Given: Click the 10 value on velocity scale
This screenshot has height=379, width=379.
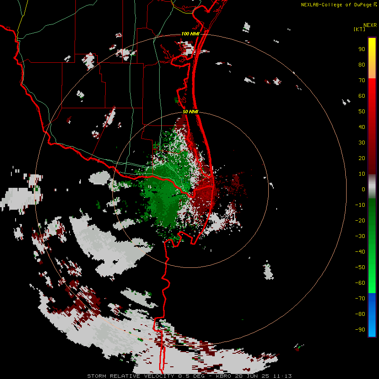Looking at the screenshot, I should click(x=362, y=174).
